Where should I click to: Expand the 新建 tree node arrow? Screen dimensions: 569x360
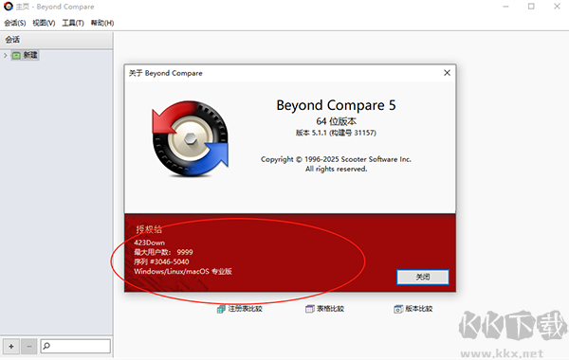(5, 56)
